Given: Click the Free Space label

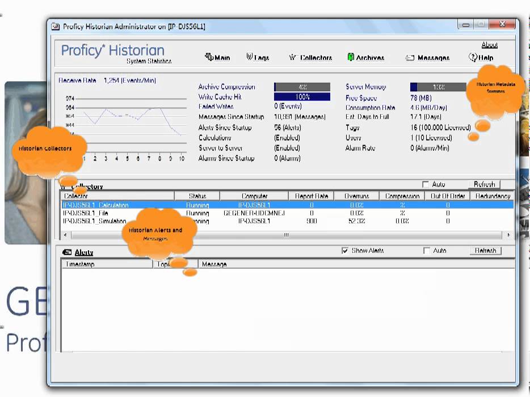Looking at the screenshot, I should point(361,98).
